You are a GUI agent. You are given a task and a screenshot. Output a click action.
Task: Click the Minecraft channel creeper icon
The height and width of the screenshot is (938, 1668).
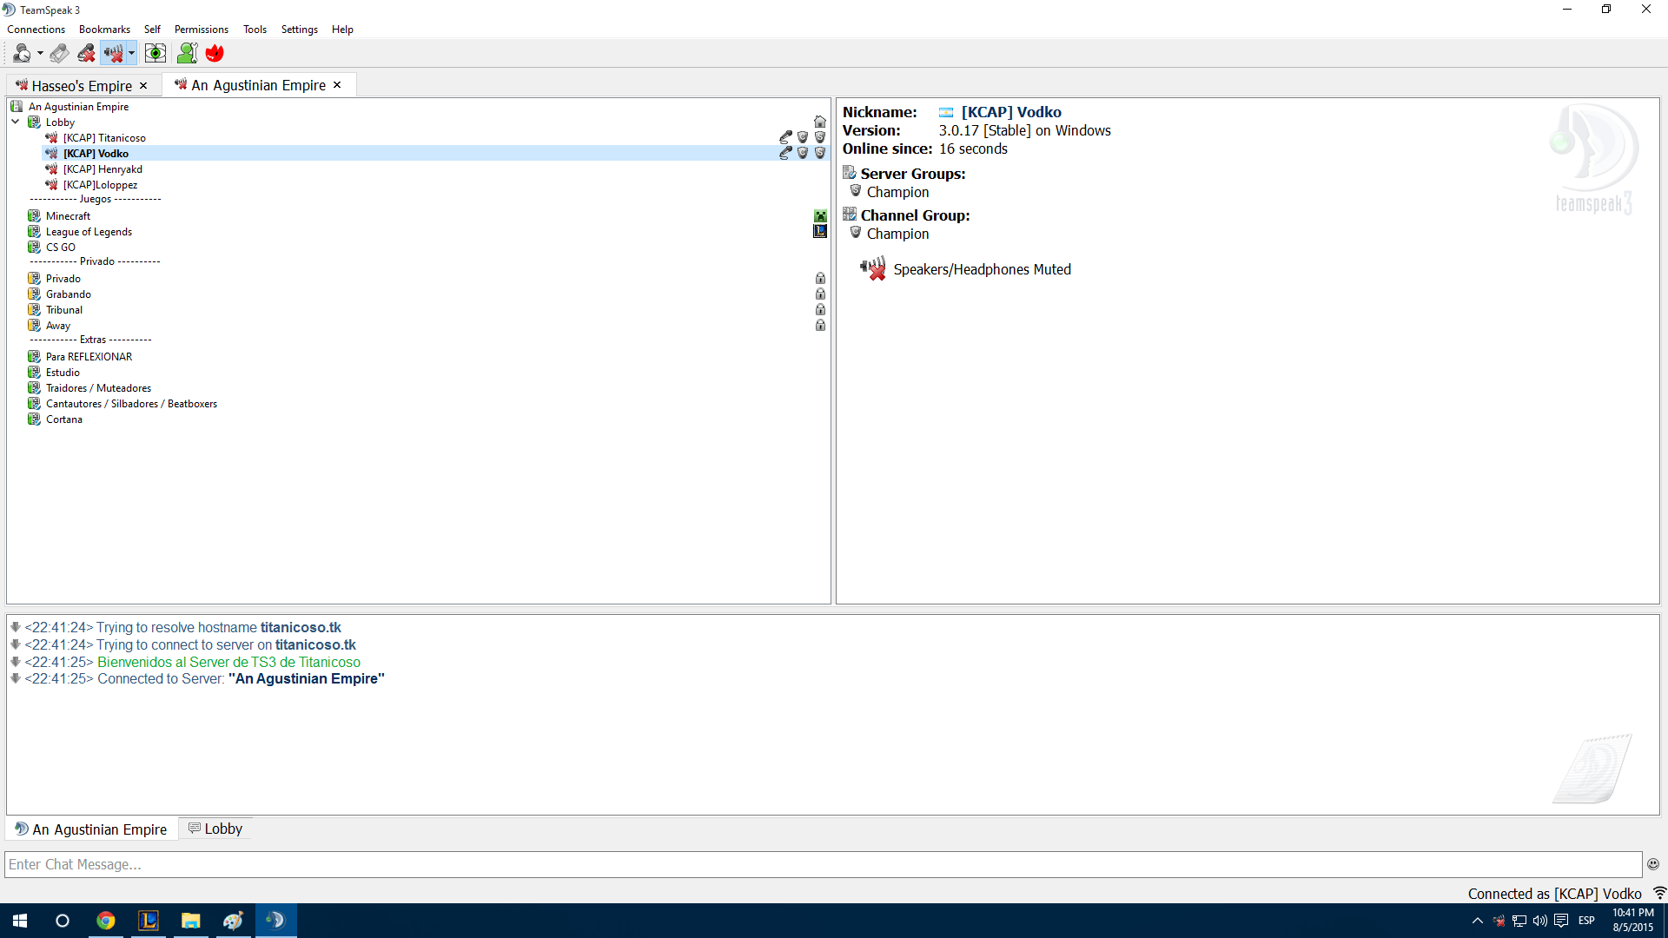tap(820, 216)
